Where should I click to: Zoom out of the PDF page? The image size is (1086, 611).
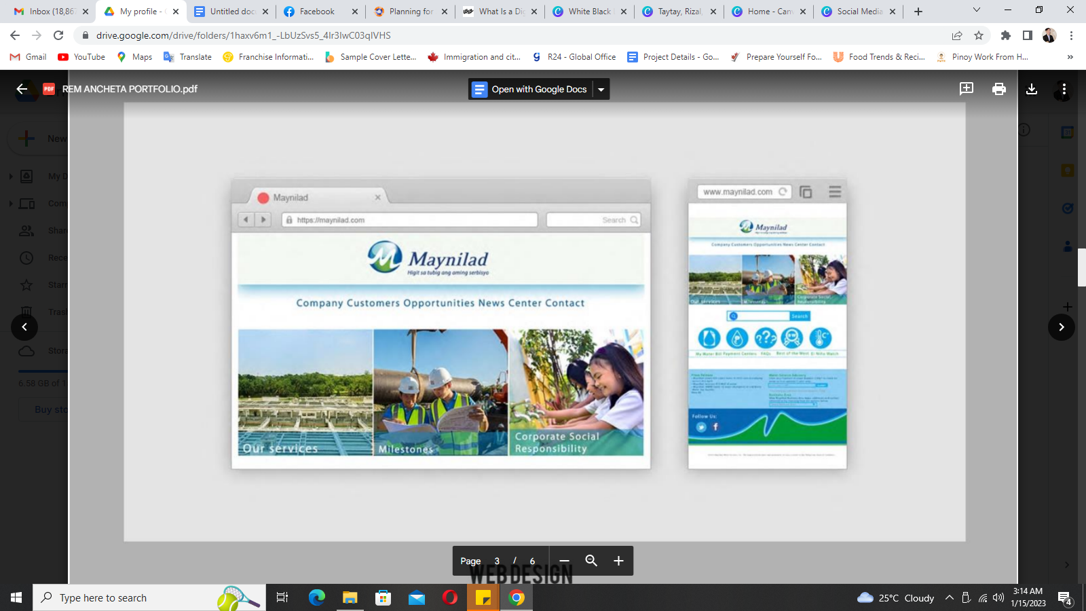click(564, 561)
